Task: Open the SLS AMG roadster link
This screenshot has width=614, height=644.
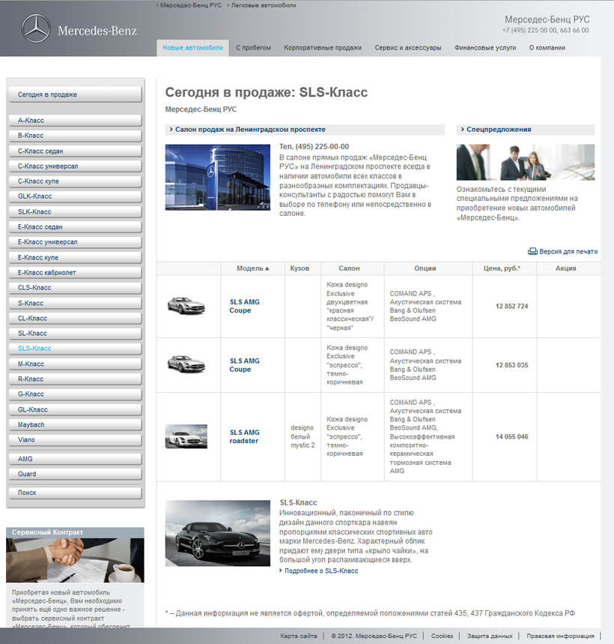Action: [x=244, y=436]
